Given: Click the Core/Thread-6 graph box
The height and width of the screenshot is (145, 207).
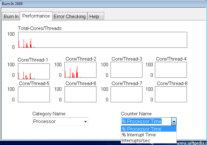Looking at the screenshot, I should tap(80, 94).
